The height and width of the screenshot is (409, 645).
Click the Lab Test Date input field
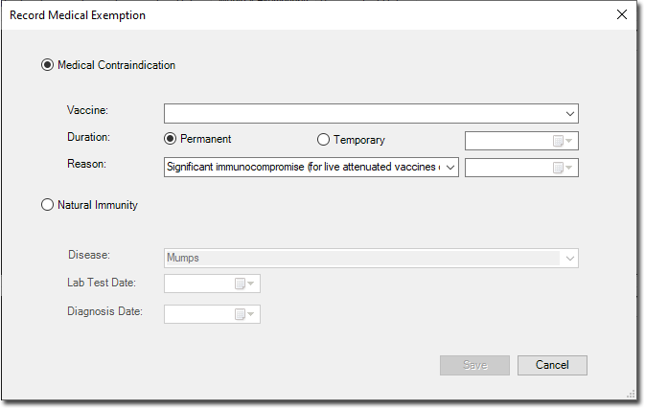212,284
